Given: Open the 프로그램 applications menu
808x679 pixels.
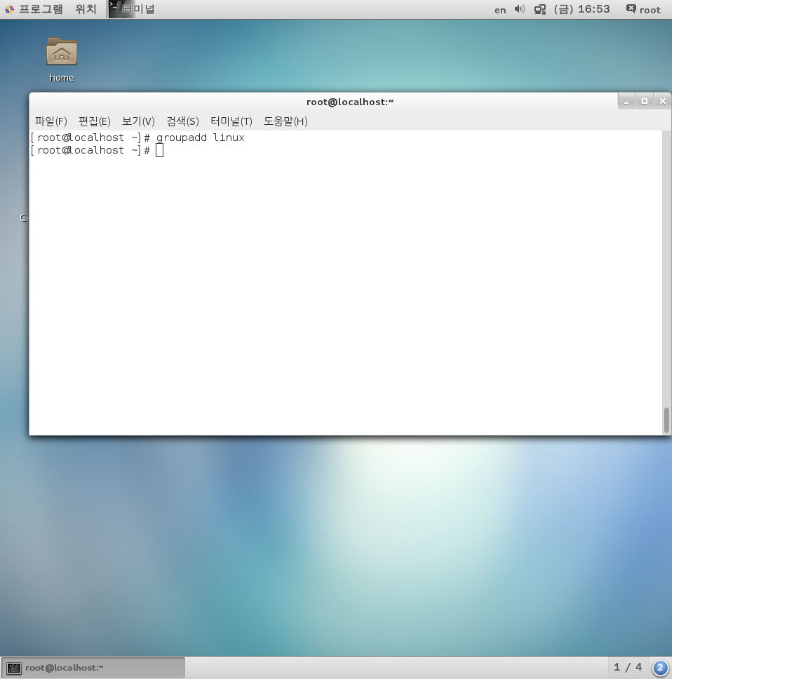Looking at the screenshot, I should (x=34, y=9).
